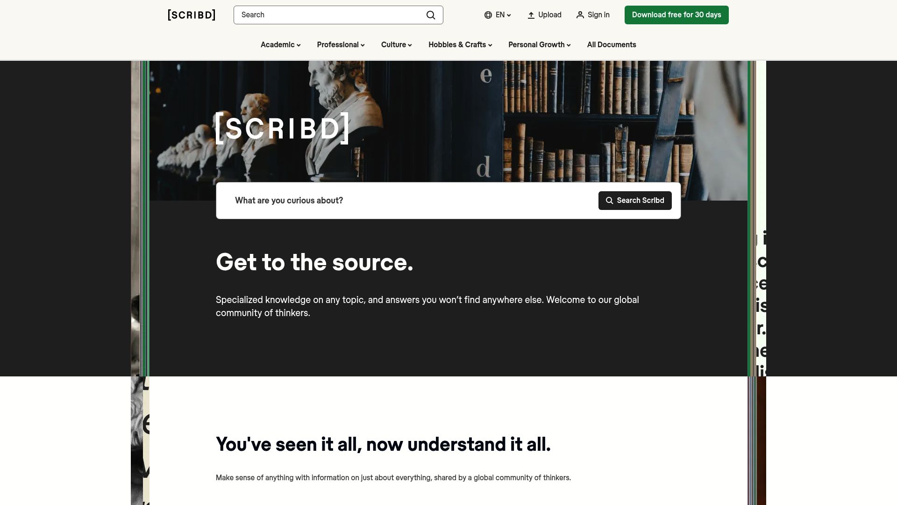Expand the Academic category menu
The height and width of the screenshot is (505, 897).
280,45
